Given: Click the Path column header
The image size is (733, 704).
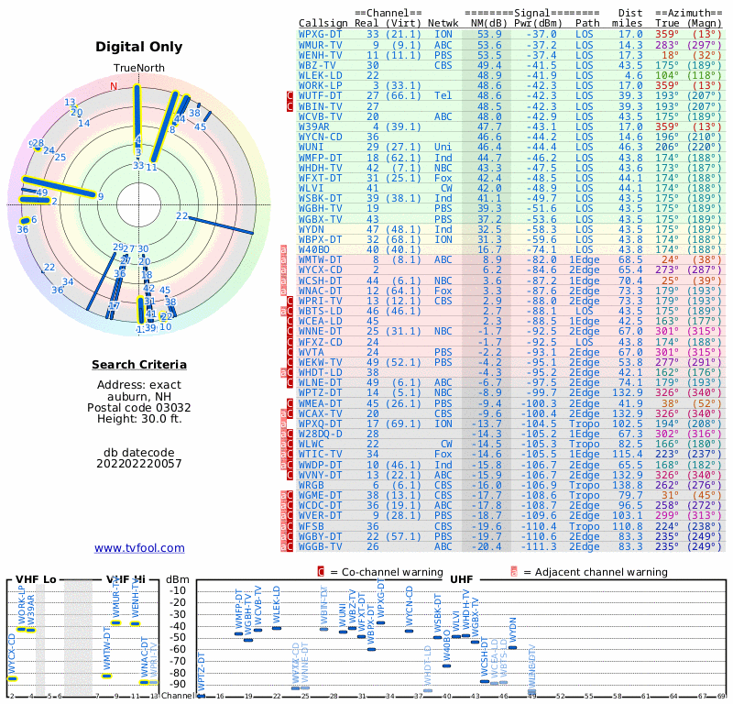Looking at the screenshot, I should point(587,23).
